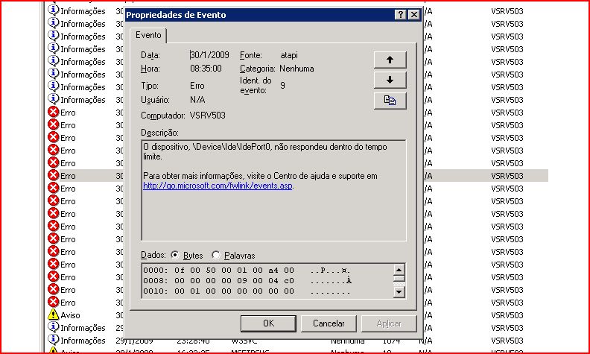
Task: Click the red error icon of highlighted row
Action: (x=53, y=176)
